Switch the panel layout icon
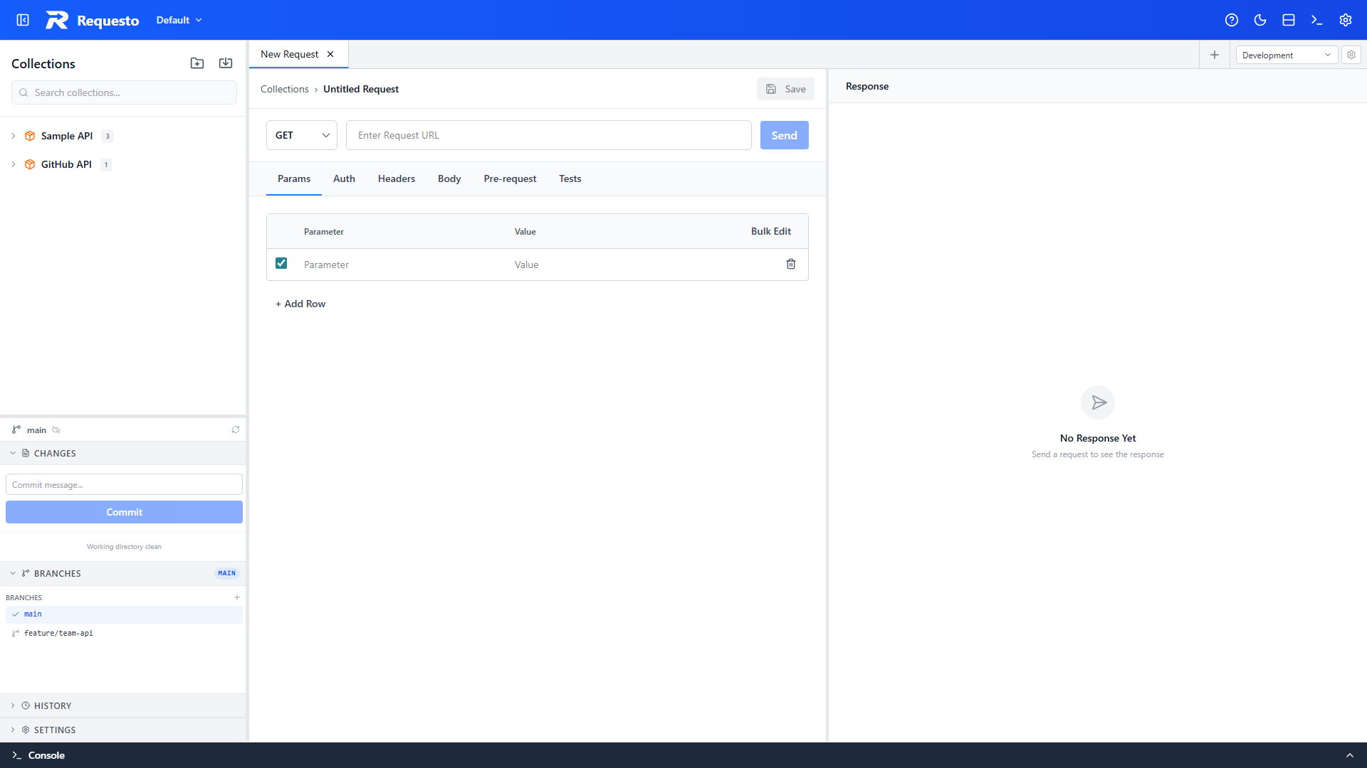 click(1289, 20)
